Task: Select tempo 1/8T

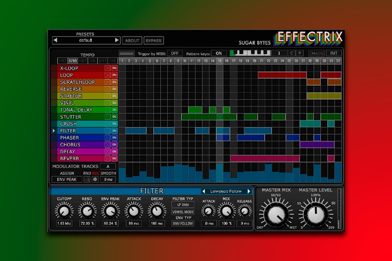Action: click(83, 61)
